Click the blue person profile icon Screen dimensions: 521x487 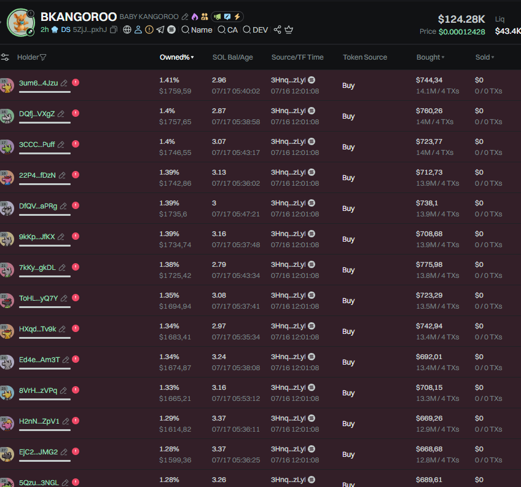(138, 30)
